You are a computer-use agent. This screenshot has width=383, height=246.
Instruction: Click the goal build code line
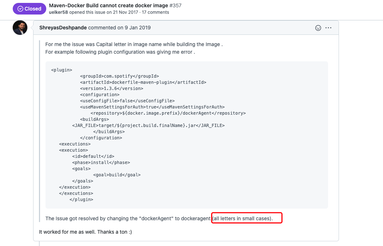[x=117, y=175]
